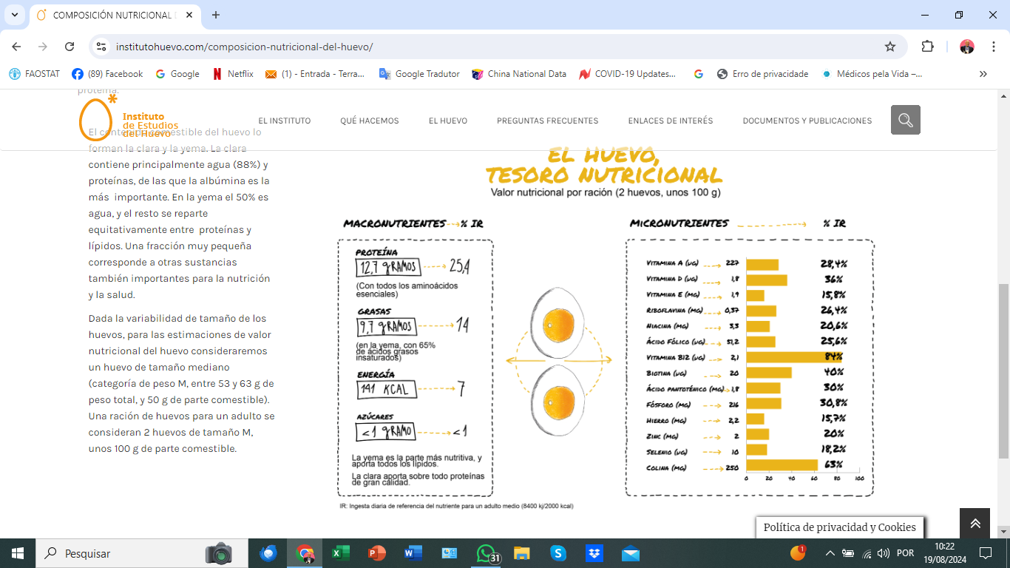
Task: Select the Composición Nutricional tab
Action: tap(115, 15)
